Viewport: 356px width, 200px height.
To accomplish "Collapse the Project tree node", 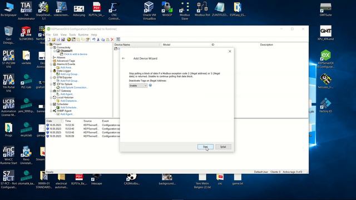I will (48, 44).
